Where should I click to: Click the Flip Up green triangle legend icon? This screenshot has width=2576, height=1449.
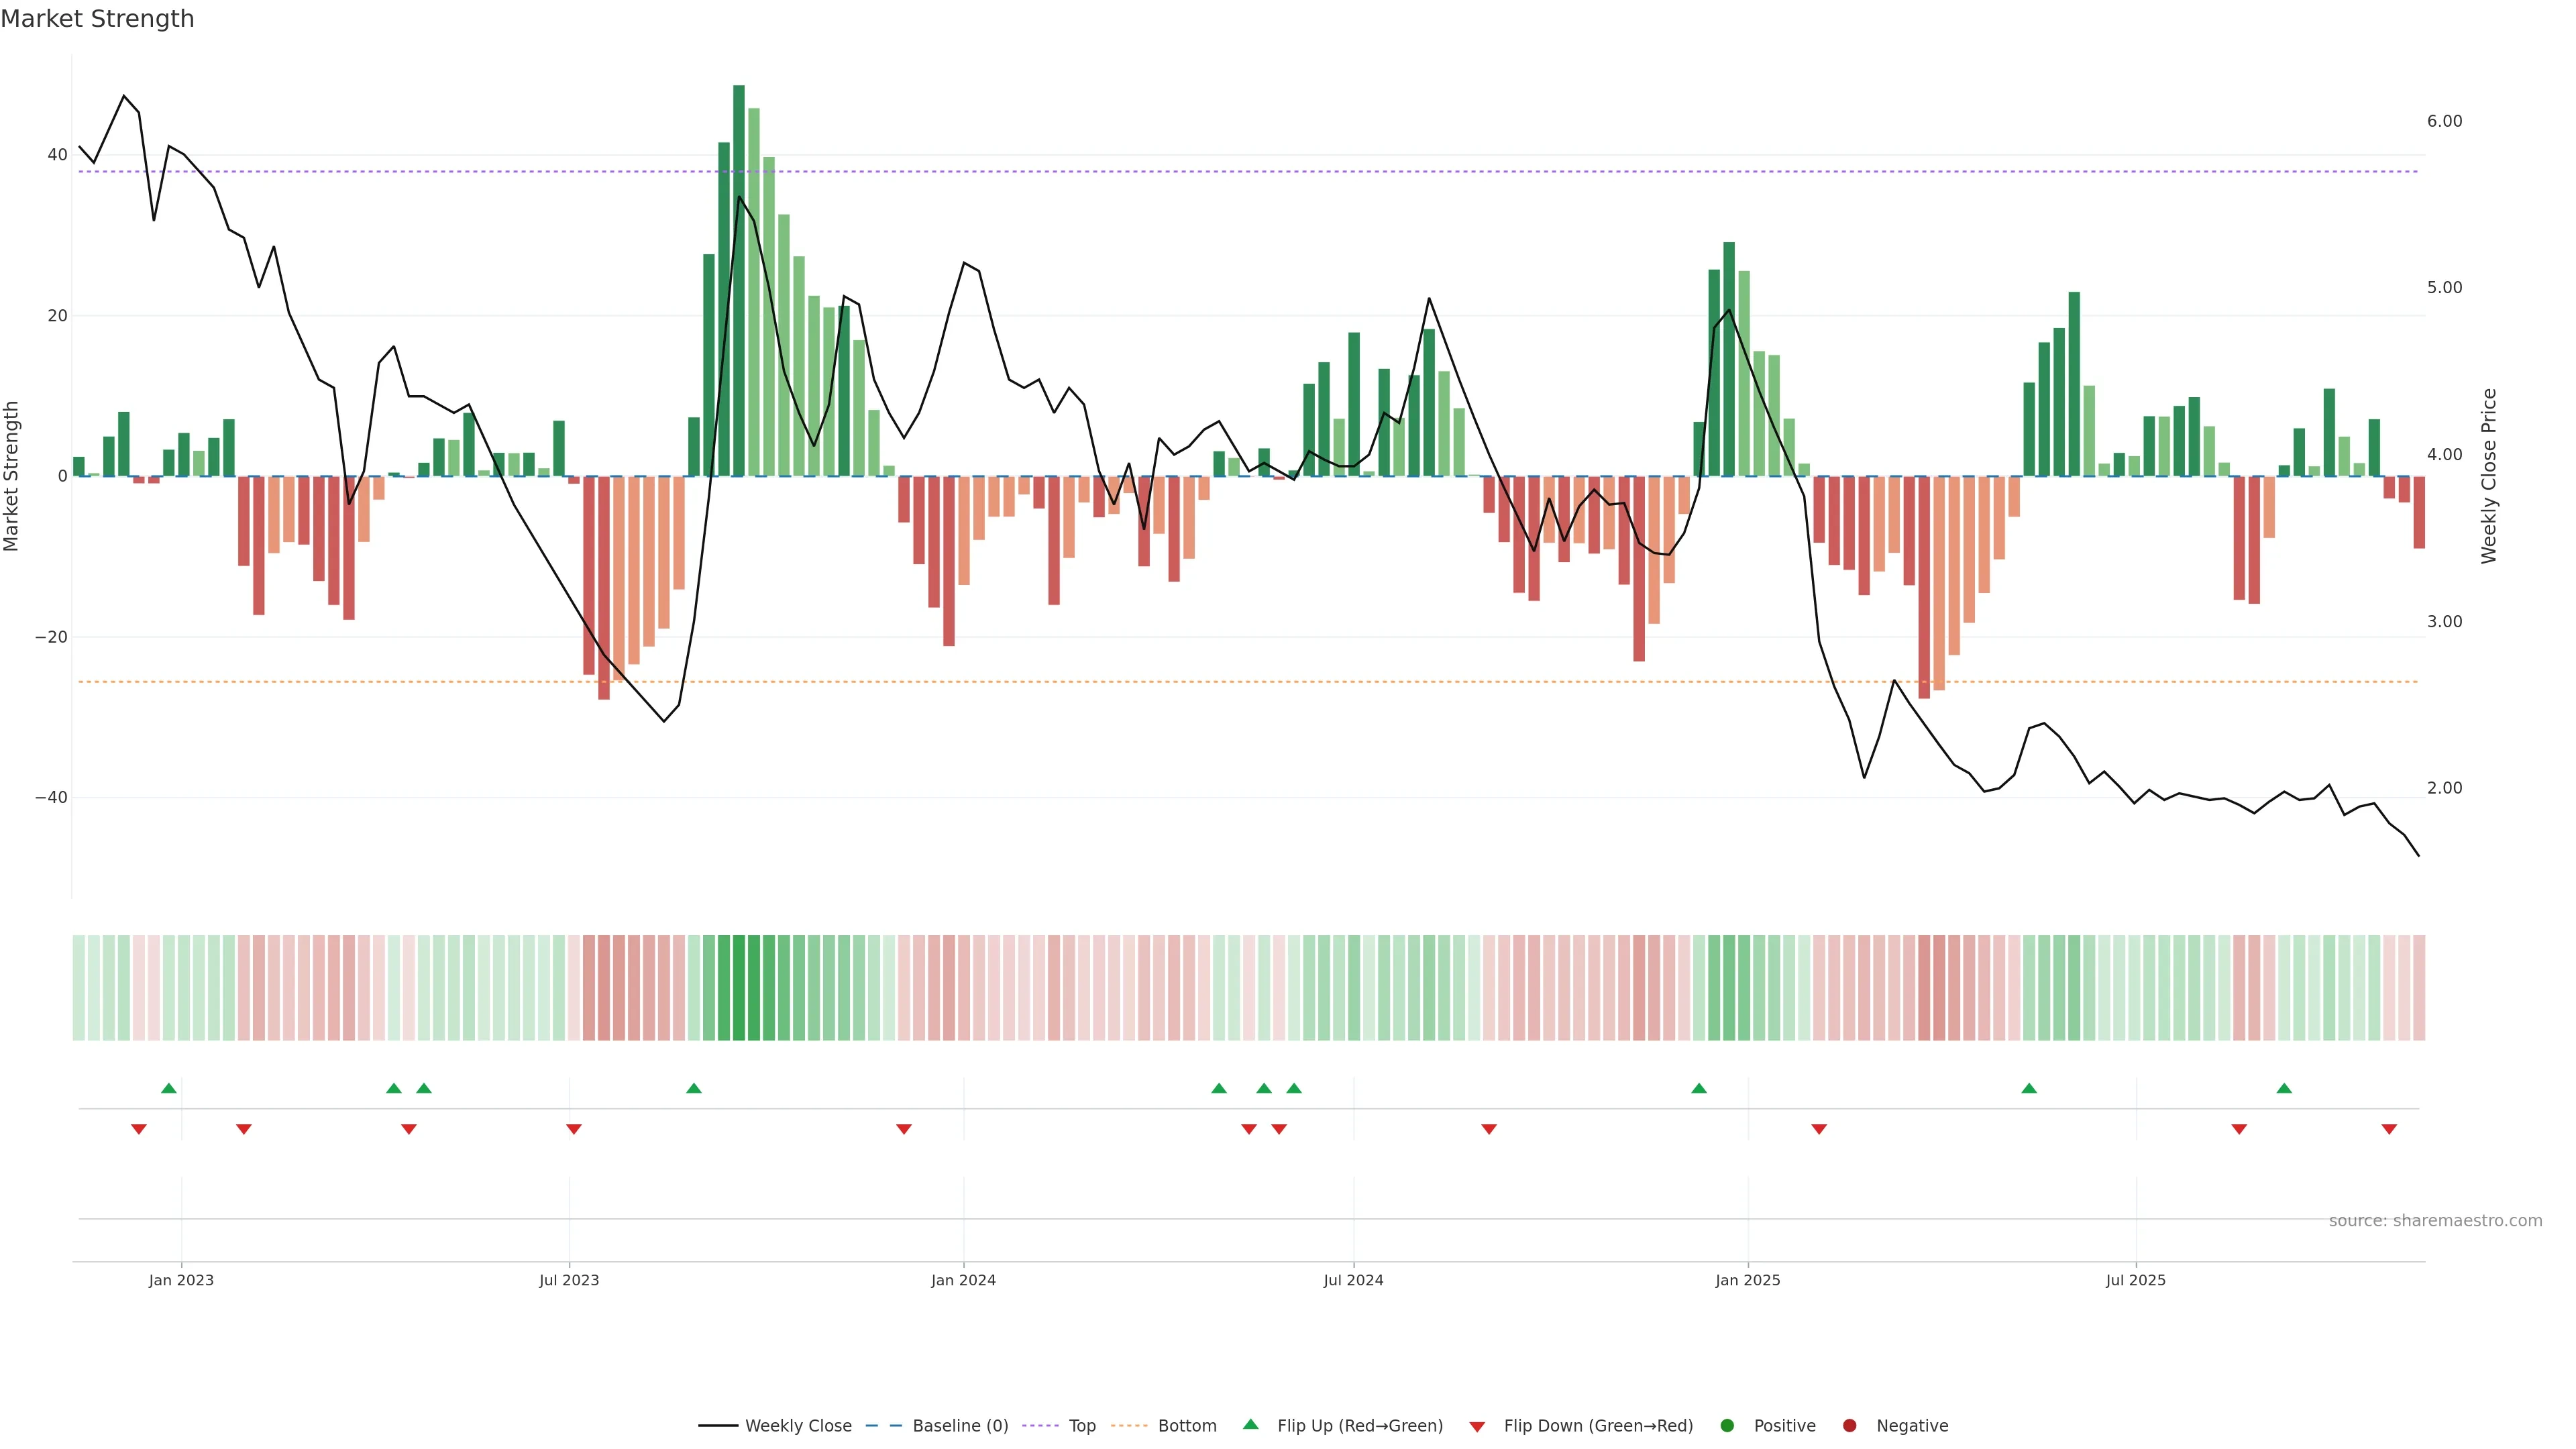click(x=1250, y=1424)
